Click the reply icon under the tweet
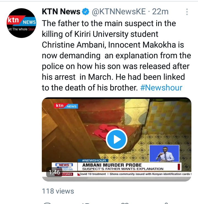198x204 pixels. click(x=47, y=203)
